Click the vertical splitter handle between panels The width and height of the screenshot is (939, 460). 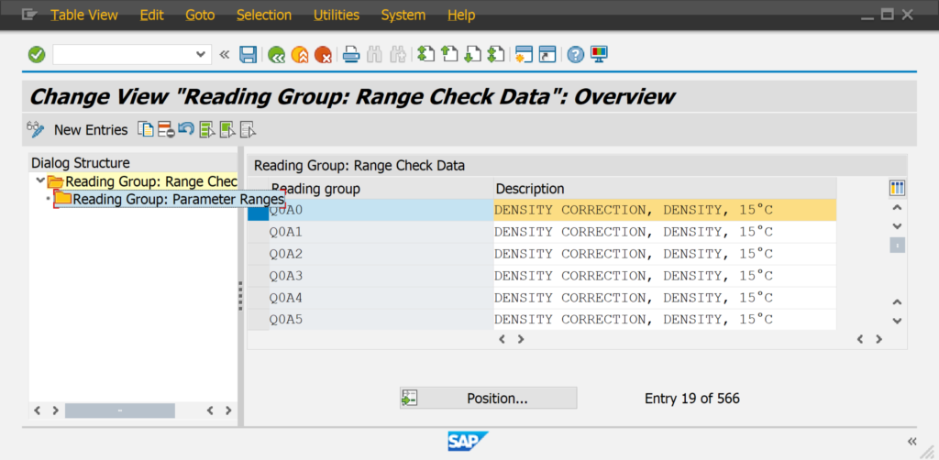[241, 295]
